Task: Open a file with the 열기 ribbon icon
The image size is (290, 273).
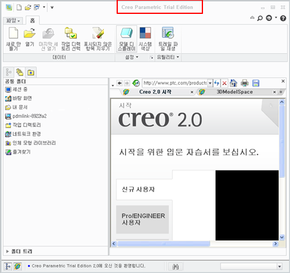Action: (x=30, y=33)
